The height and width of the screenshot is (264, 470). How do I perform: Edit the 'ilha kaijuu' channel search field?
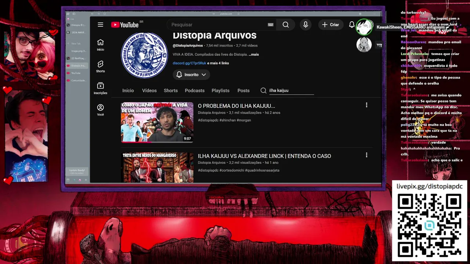click(292, 91)
